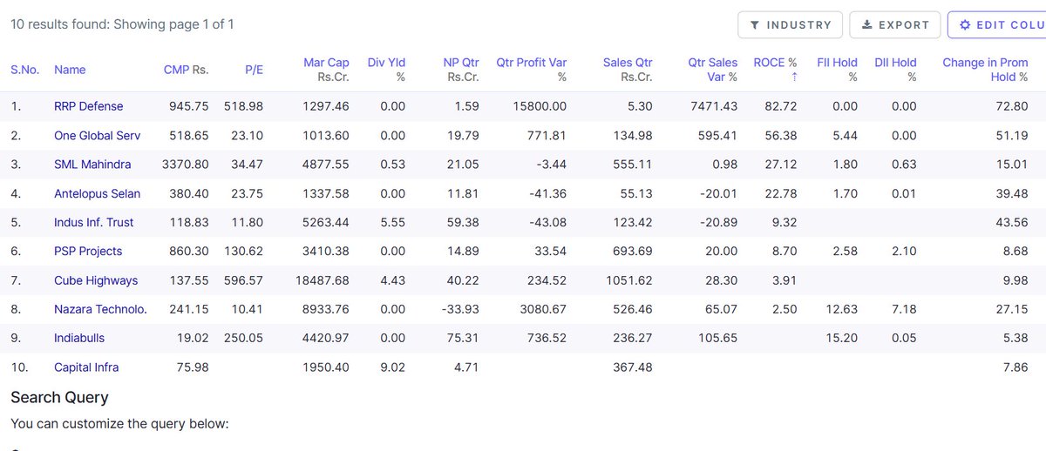Open the Capital Infra company link

(86, 367)
